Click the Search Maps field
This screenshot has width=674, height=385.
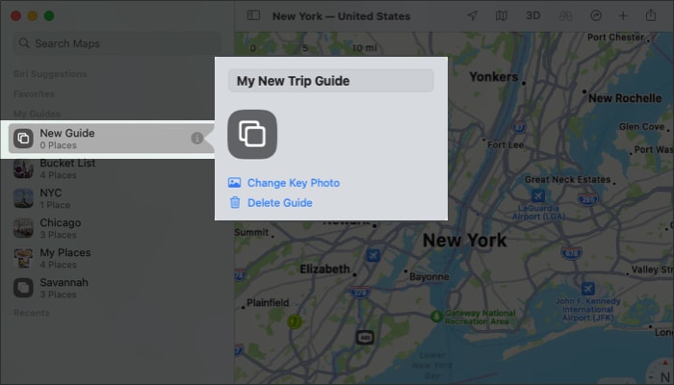[117, 43]
